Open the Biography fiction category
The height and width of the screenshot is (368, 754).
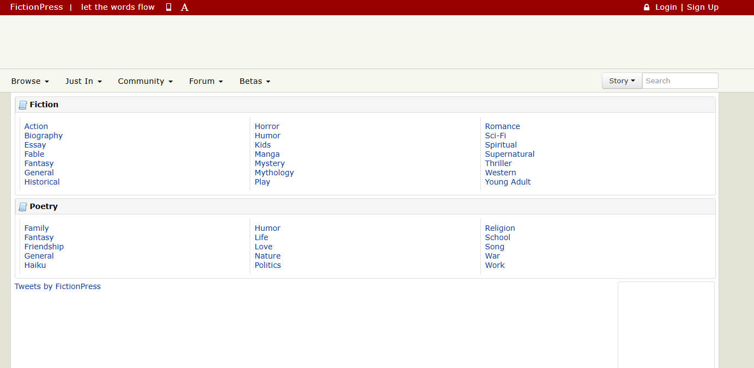(43, 136)
